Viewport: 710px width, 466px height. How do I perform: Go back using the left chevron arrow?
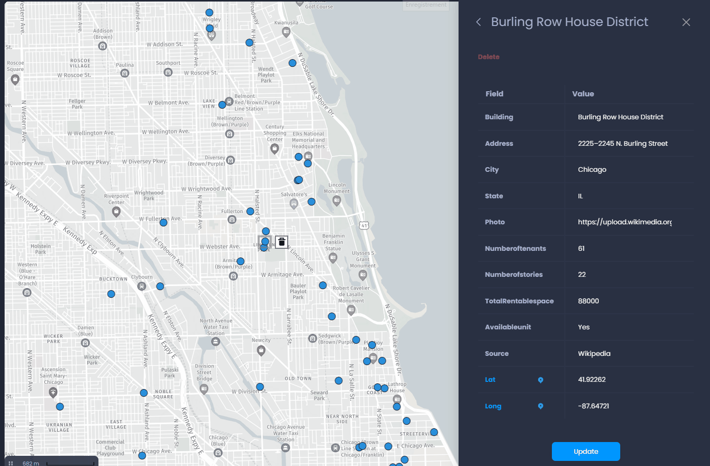tap(478, 22)
